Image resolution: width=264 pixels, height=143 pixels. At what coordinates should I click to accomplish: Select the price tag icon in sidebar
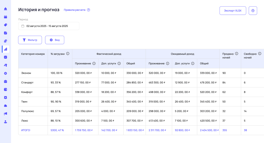5,25
